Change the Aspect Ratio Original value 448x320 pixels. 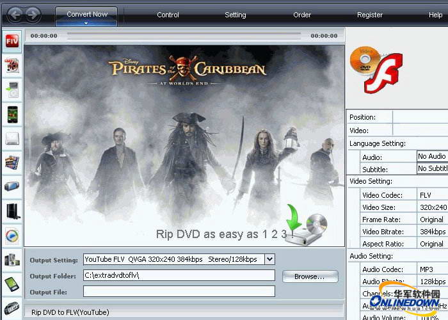432,244
